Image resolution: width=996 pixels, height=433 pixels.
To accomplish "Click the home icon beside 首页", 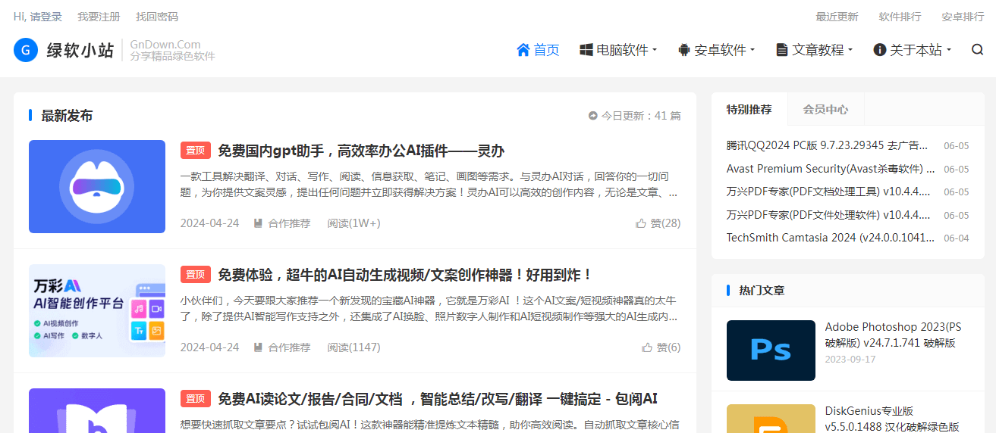I will 523,50.
